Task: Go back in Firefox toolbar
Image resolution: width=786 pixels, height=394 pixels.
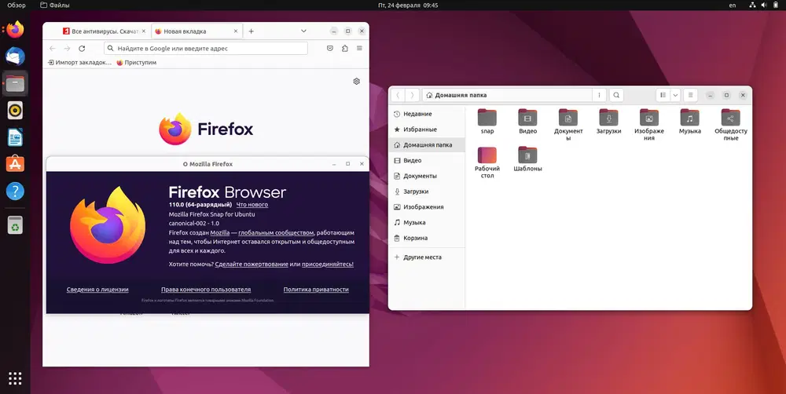Action: (x=53, y=49)
